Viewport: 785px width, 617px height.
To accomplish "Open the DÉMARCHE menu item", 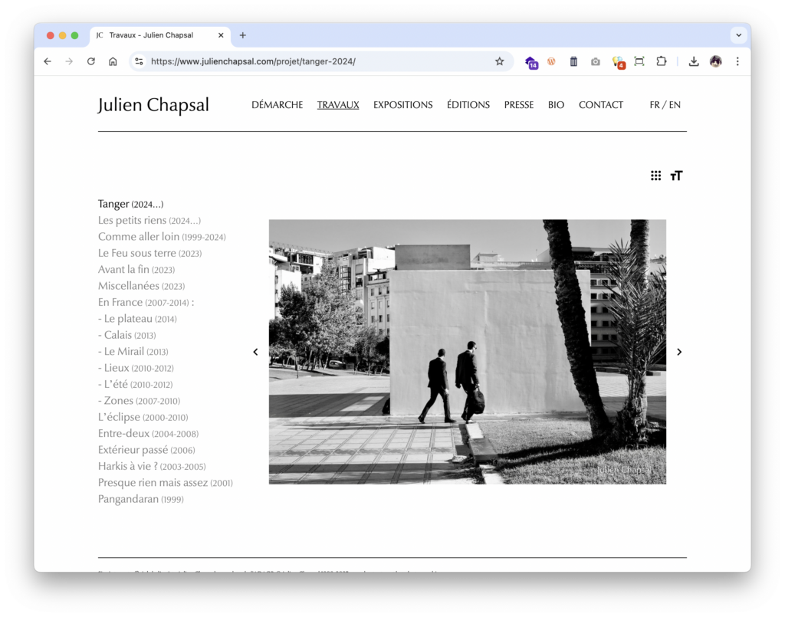I will pos(277,105).
